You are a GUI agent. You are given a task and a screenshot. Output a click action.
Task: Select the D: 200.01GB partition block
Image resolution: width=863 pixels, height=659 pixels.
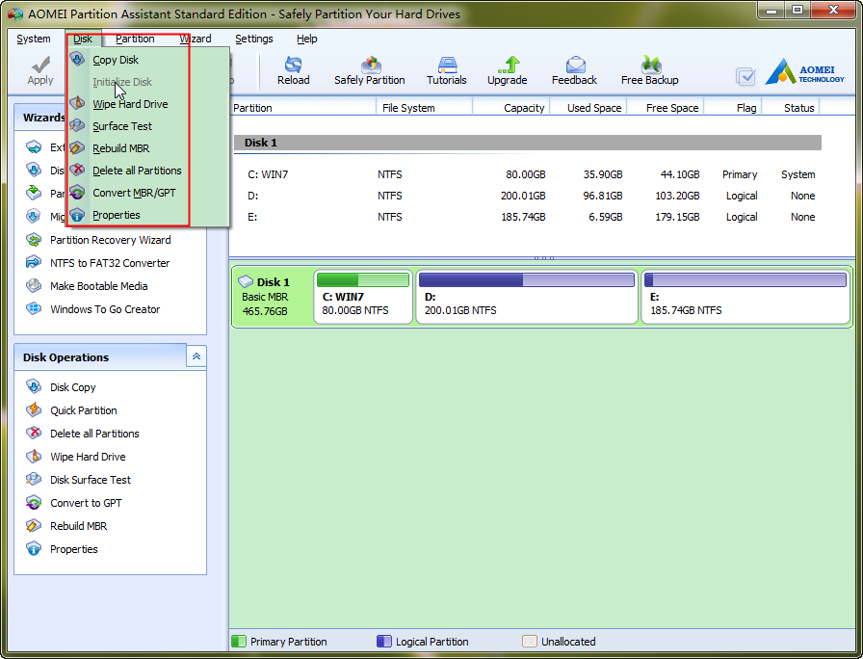click(527, 297)
